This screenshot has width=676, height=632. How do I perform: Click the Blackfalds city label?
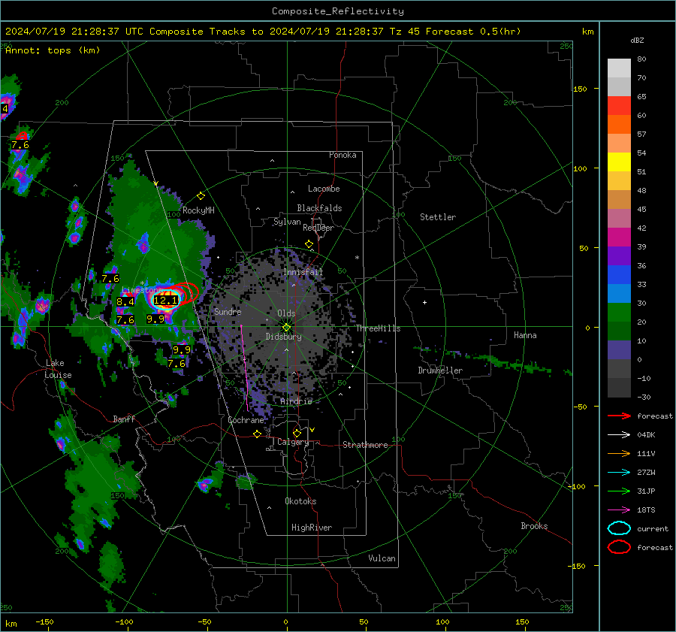tap(319, 208)
